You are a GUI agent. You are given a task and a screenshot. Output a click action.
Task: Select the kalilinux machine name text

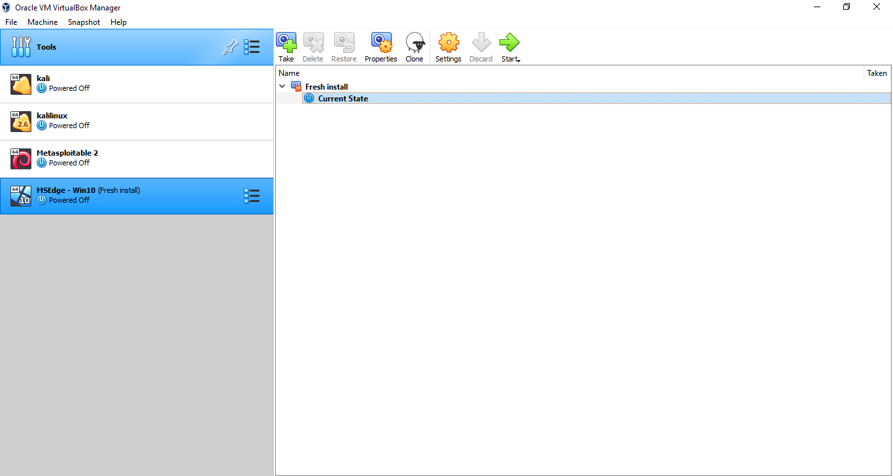point(52,116)
